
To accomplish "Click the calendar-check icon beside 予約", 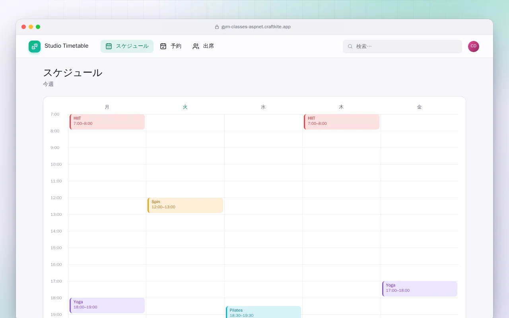I will (163, 46).
